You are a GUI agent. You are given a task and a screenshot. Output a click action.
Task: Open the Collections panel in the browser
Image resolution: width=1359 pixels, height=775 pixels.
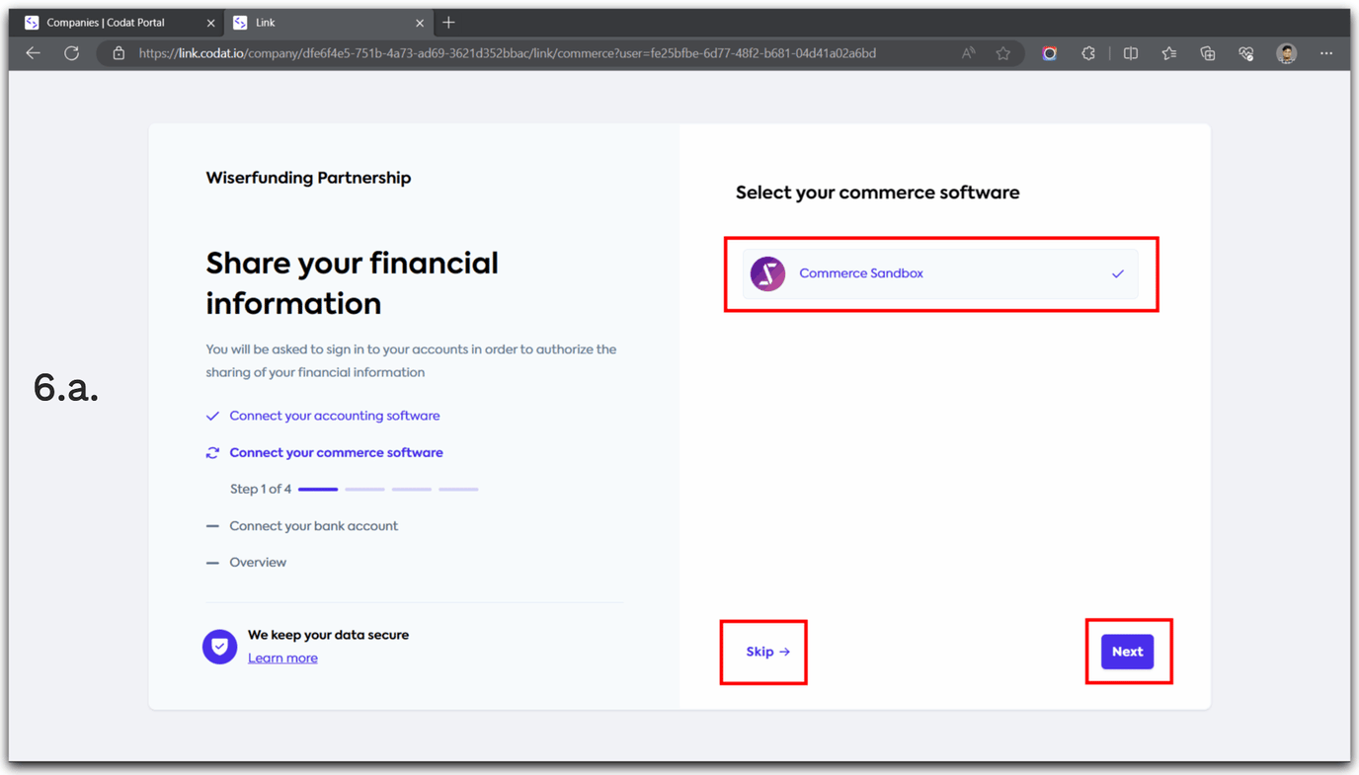tap(1207, 52)
